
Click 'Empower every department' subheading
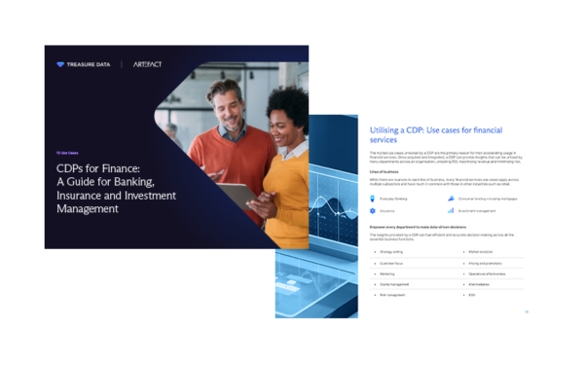click(x=418, y=227)
